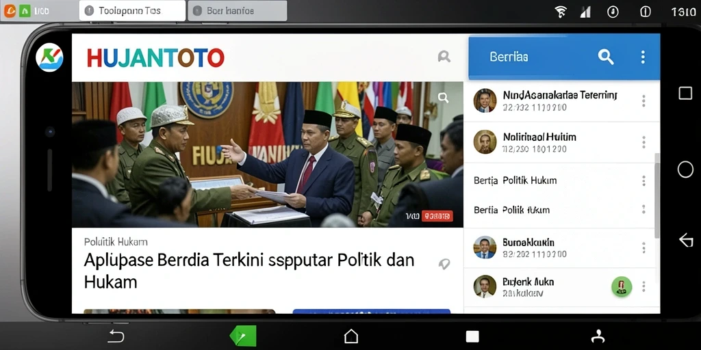Open the overflow menu in the blue Berrias header
This screenshot has width=701, height=350.
tap(643, 57)
